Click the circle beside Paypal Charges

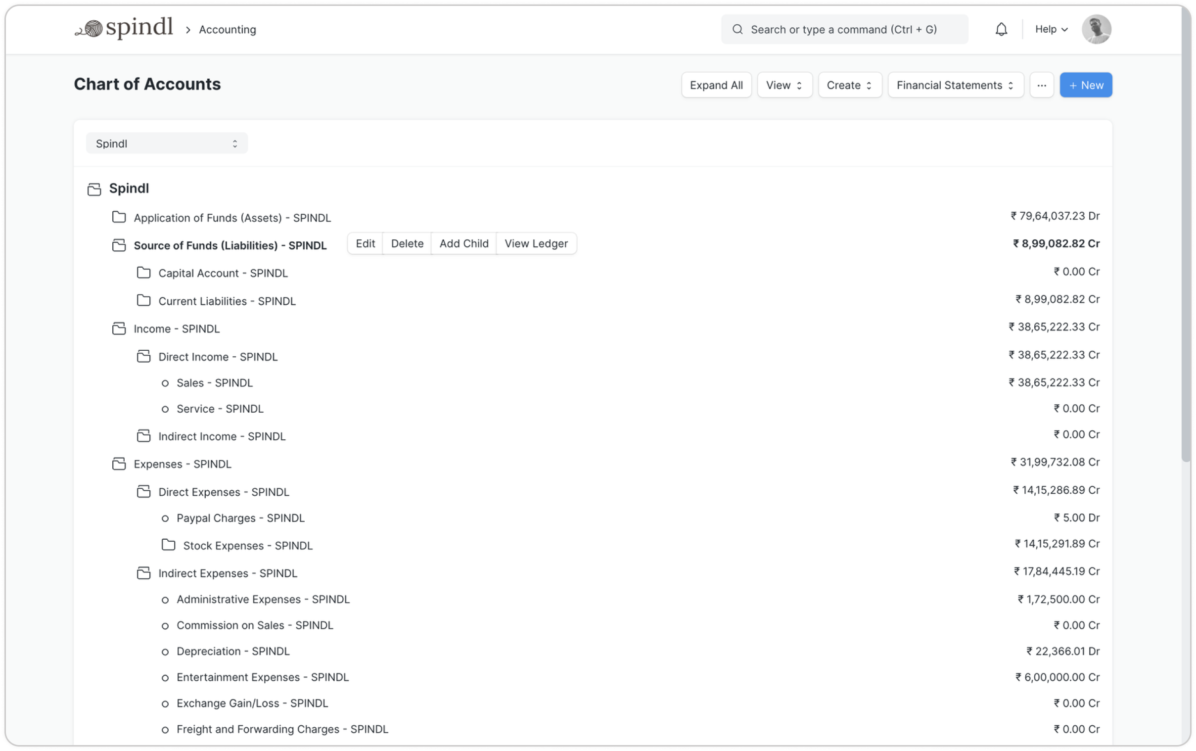click(x=165, y=518)
